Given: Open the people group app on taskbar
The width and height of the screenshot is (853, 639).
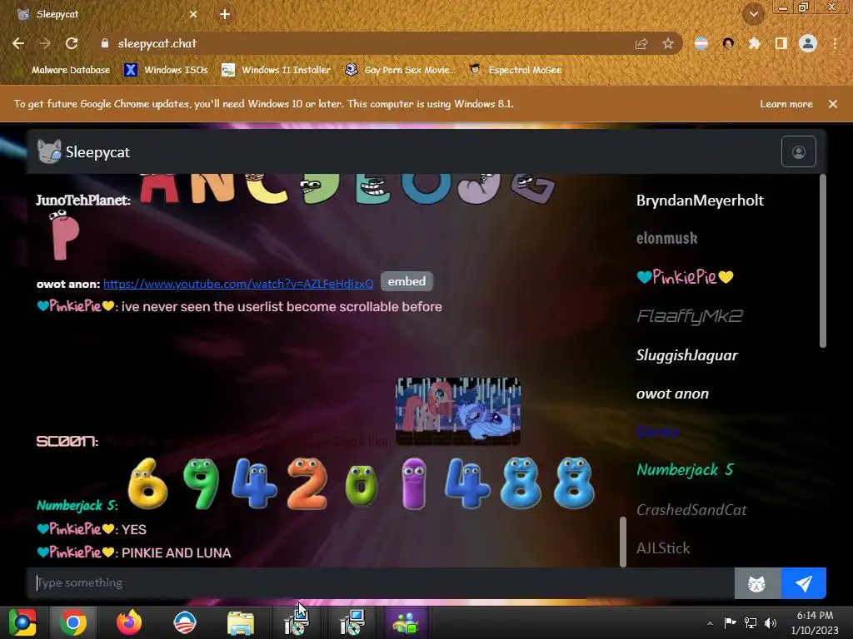Looking at the screenshot, I should tap(407, 622).
